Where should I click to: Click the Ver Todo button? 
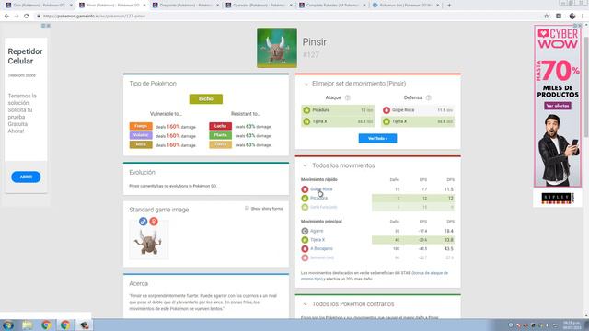377,139
